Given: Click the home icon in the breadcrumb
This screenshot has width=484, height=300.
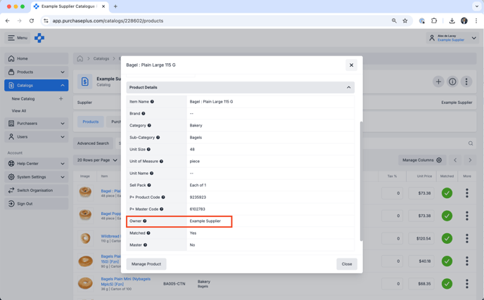Looking at the screenshot, I should click(x=80, y=58).
